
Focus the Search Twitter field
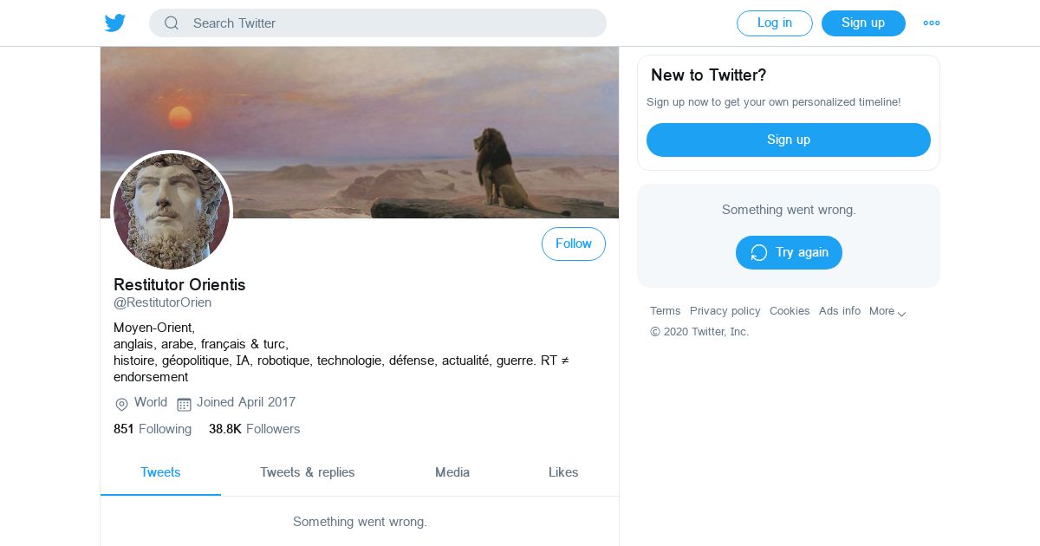[390, 23]
